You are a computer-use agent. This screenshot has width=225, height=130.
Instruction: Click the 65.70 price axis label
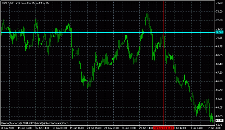point(219,90)
